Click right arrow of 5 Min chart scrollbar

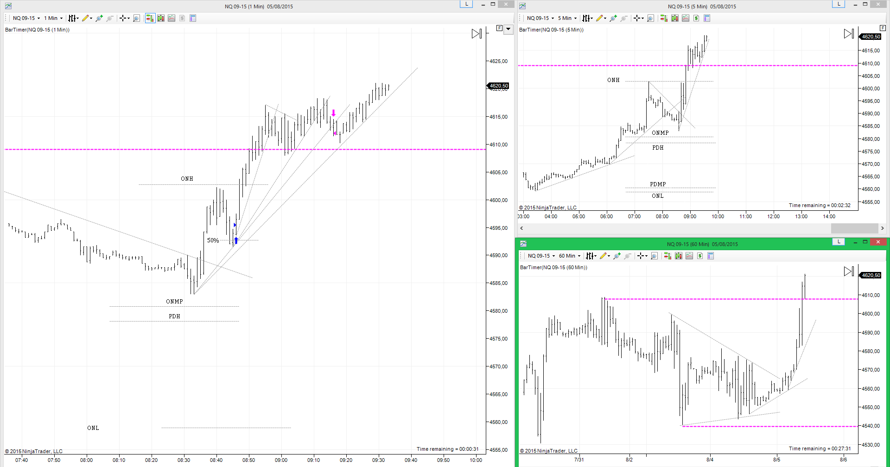(882, 228)
